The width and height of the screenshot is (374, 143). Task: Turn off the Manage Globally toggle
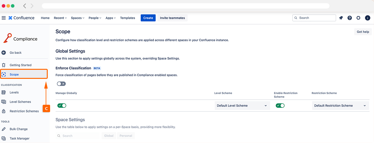(62, 106)
